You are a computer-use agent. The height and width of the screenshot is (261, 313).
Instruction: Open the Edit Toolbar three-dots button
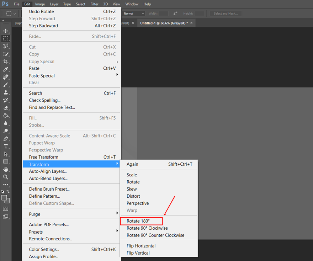6,185
